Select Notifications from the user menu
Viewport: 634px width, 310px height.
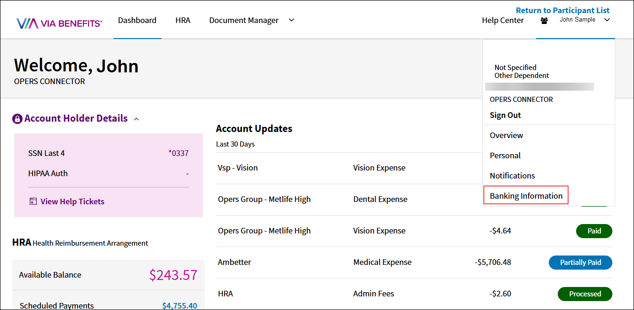(512, 176)
